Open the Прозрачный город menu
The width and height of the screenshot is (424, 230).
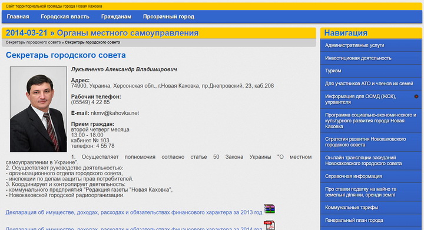[168, 16]
